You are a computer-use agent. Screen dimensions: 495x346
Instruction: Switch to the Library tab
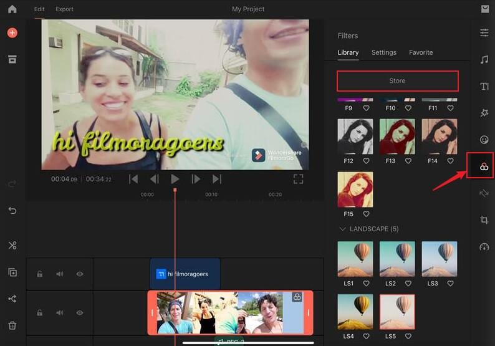348,52
